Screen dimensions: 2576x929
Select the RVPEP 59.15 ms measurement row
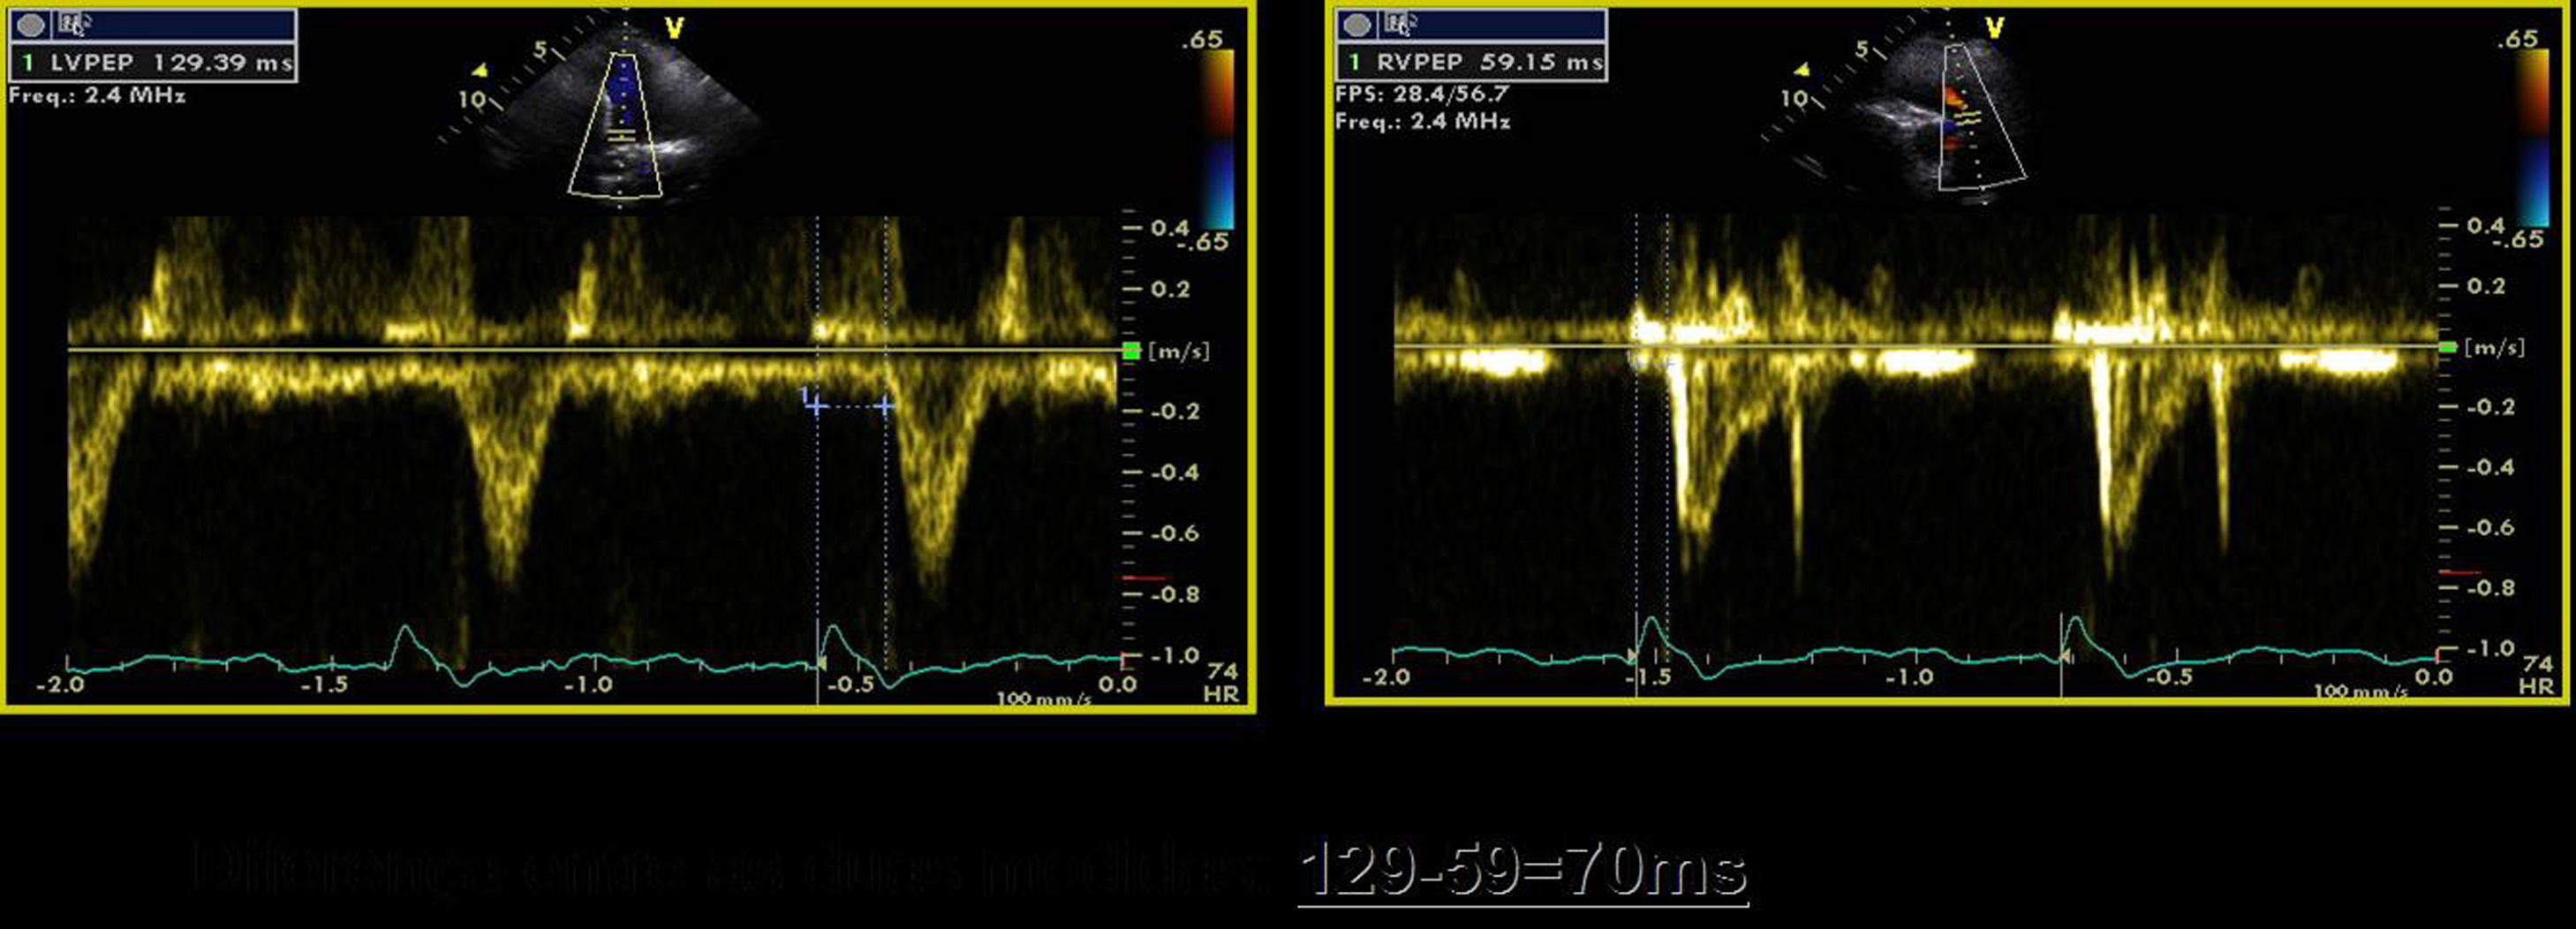(1472, 62)
